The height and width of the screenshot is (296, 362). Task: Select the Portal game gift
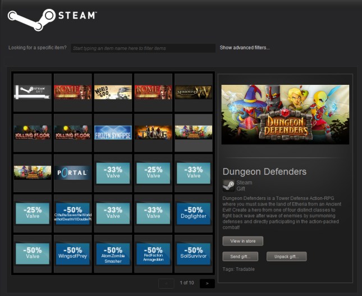tap(73, 173)
